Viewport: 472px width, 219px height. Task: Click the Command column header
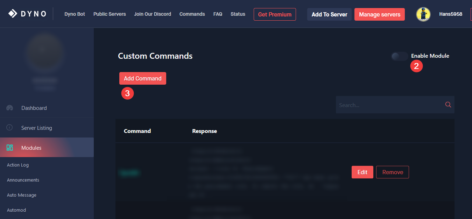(x=137, y=131)
